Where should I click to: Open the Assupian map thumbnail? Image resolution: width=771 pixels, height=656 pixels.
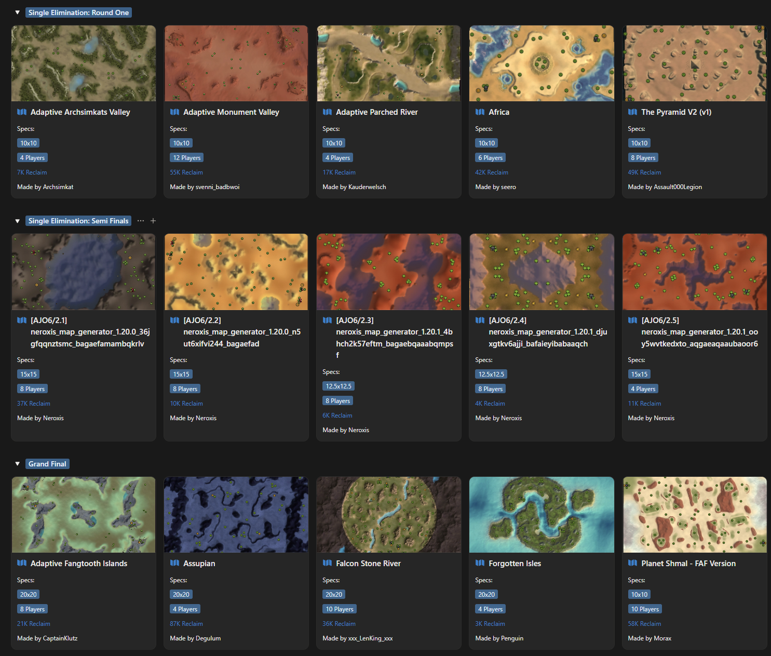coord(236,515)
